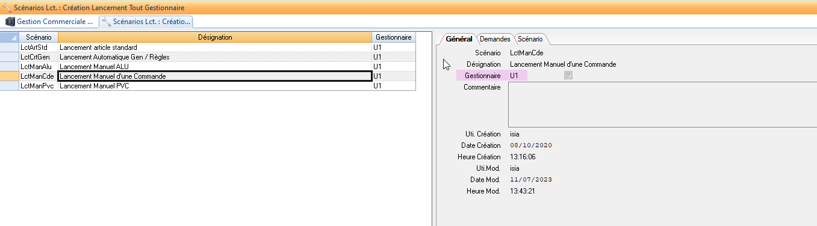Viewport: 817px width, 226px height.
Task: Click Lancement article standard designation
Action: [215, 47]
